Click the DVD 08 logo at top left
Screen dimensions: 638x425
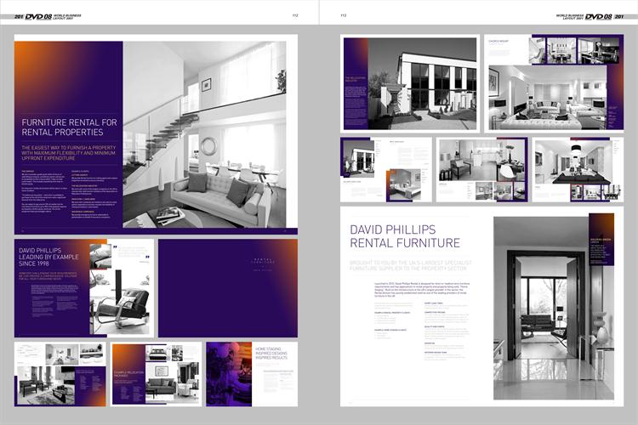[38, 15]
